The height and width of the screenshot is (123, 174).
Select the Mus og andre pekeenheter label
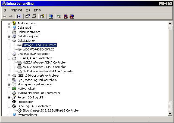[x=35, y=84]
